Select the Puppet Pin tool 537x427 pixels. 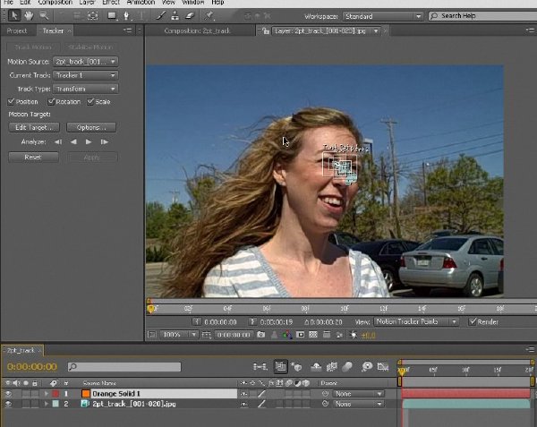(x=209, y=15)
